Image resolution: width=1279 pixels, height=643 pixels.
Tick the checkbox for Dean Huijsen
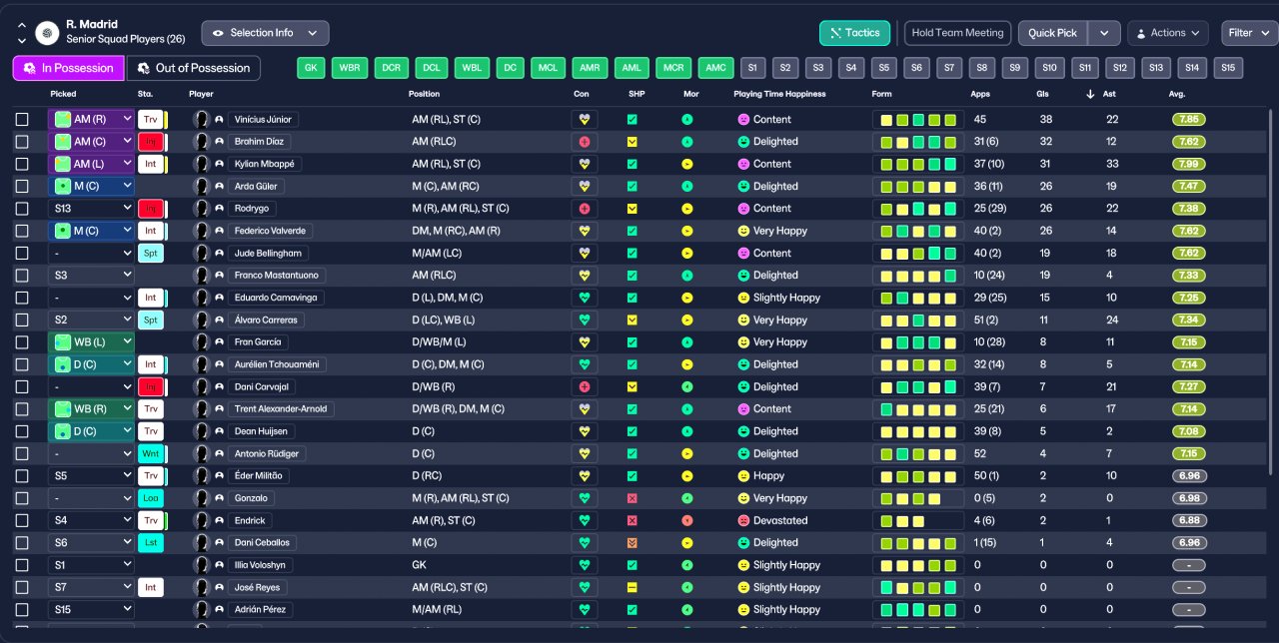[x=22, y=431]
